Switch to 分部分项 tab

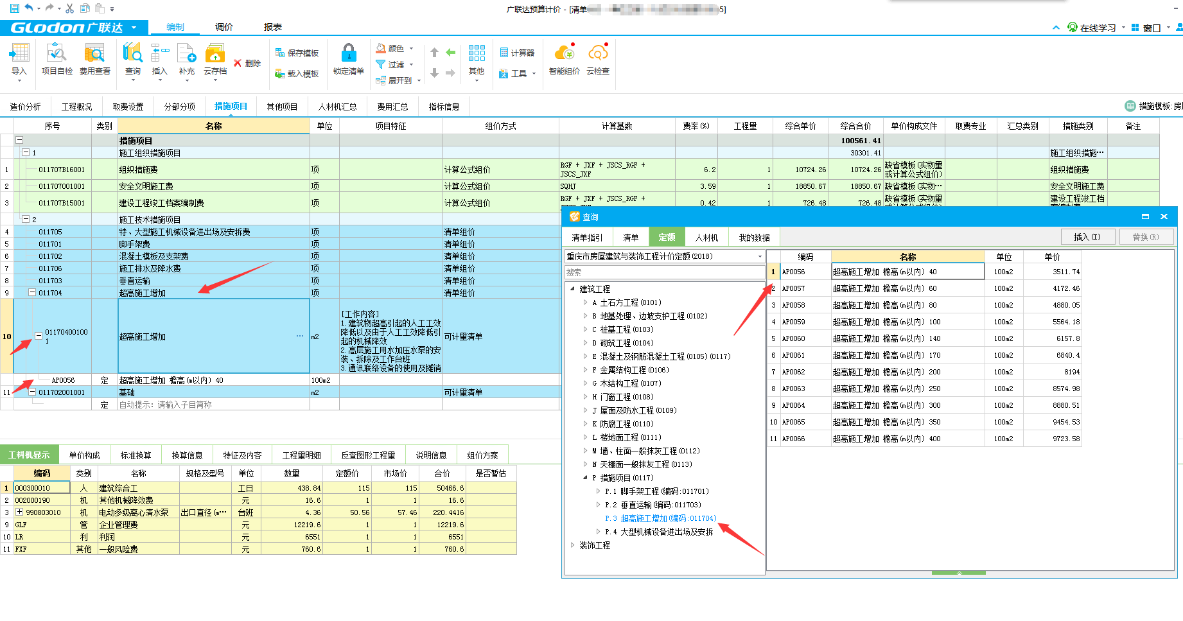tap(180, 107)
